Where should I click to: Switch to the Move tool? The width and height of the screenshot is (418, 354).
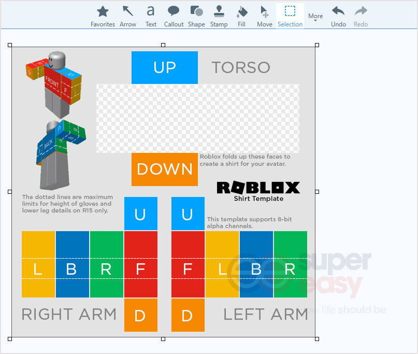[265, 17]
